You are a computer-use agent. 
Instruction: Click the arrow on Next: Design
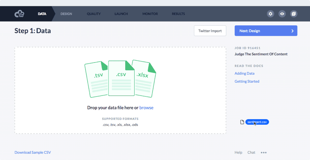pyautogui.click(x=292, y=31)
